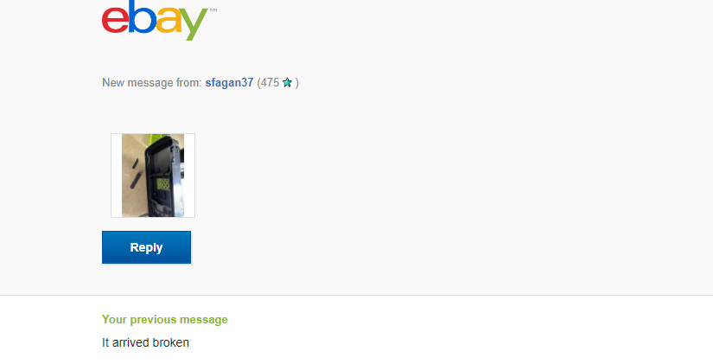Open the attached photo thumbnail
This screenshot has width=713, height=364.
(153, 176)
